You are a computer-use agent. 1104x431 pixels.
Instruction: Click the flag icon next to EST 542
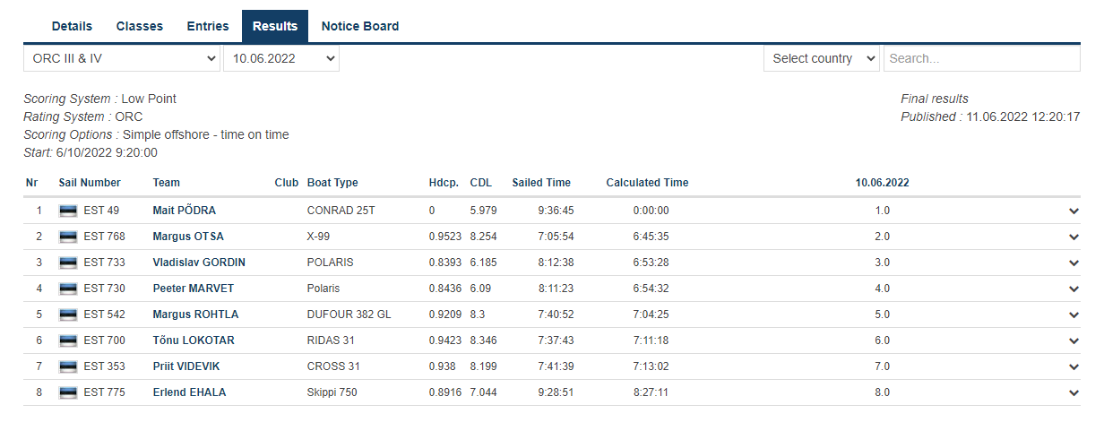pos(68,315)
